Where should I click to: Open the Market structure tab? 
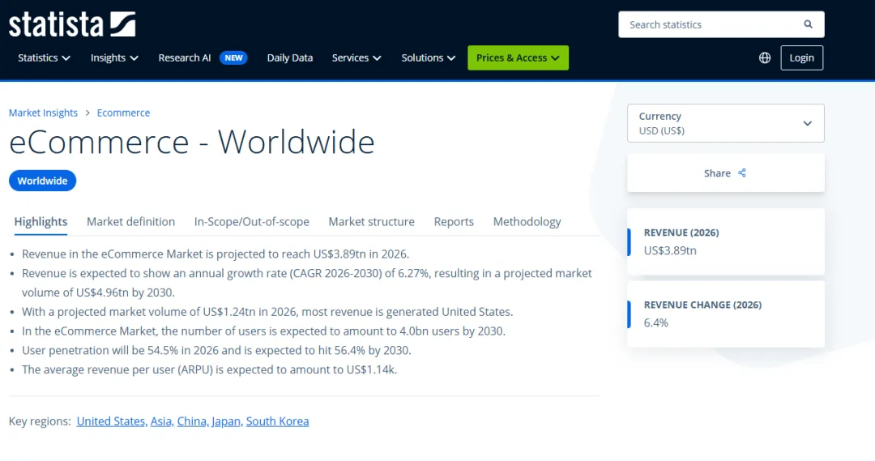(371, 222)
